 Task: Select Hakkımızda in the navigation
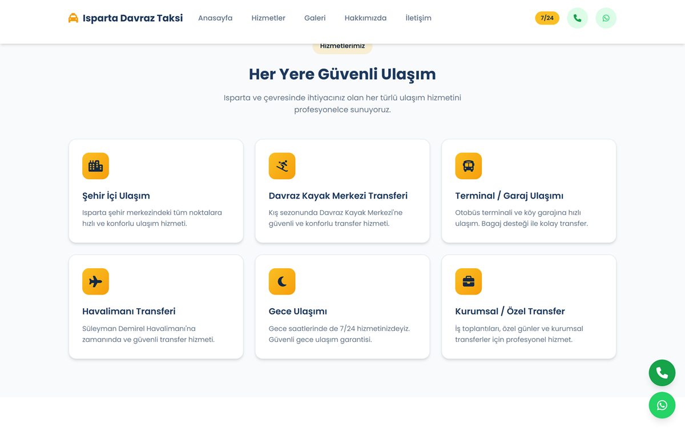pyautogui.click(x=365, y=18)
